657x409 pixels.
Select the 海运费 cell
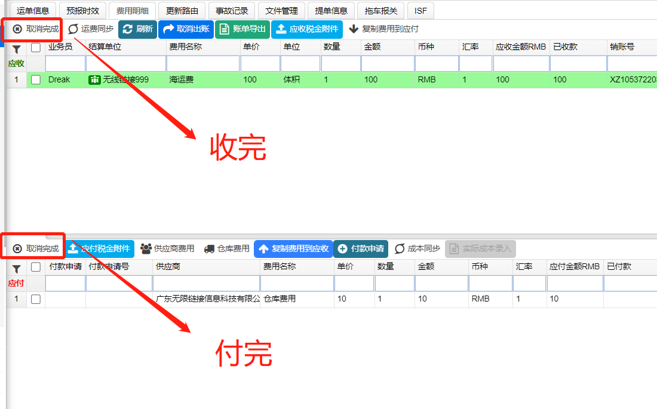pos(203,79)
